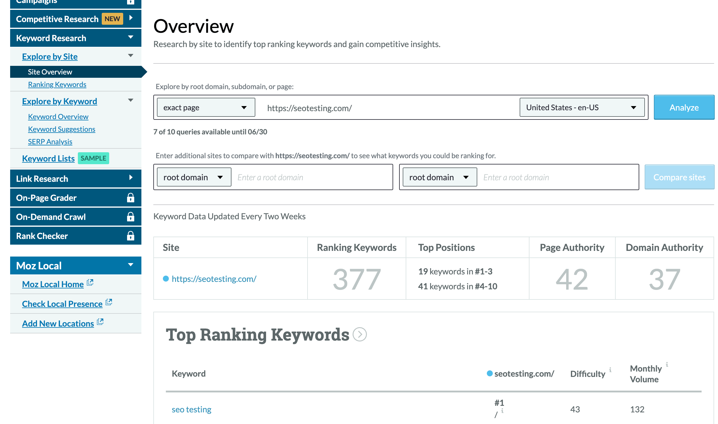Open the first root domain comparison dropdown

194,177
